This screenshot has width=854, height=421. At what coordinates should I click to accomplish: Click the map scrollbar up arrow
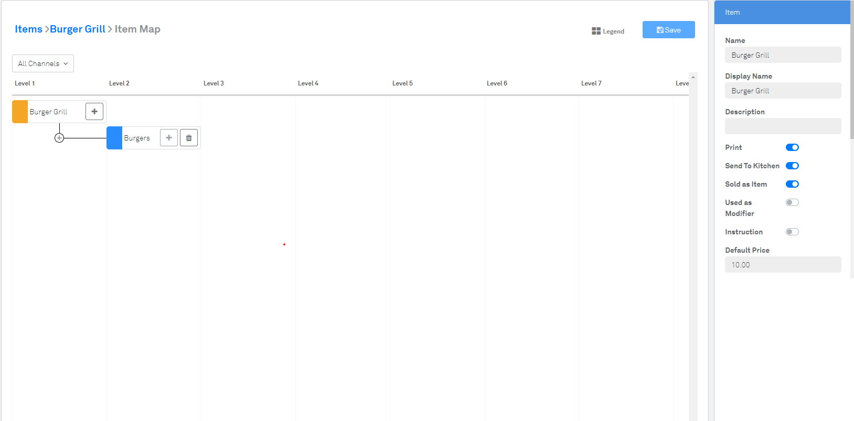tap(693, 77)
